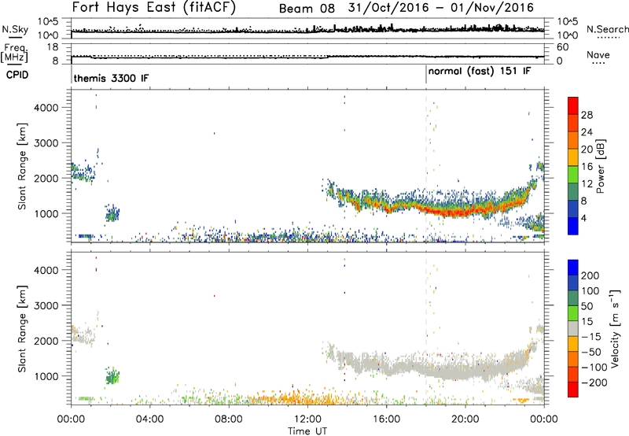Viewport: 629px width, 436px height.
Task: Click the 'Velocity [m s⁻¹]' color bar label
Action: coord(615,328)
